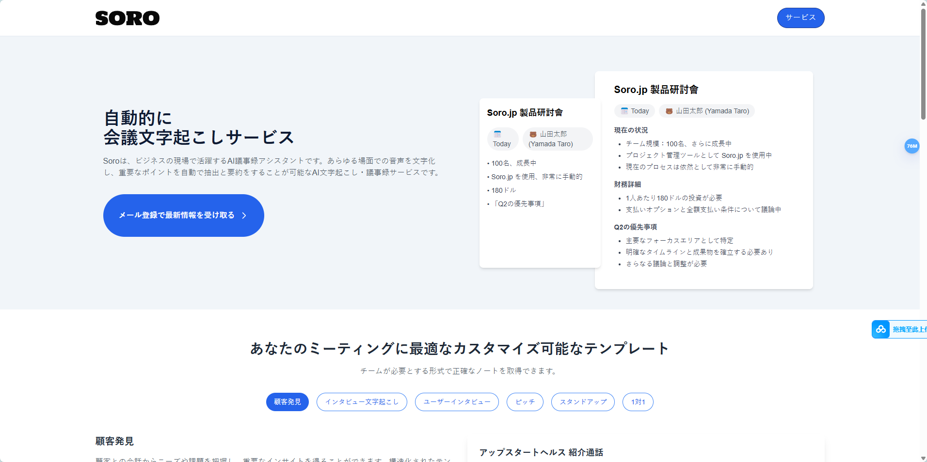927x462 pixels.
Task: Click メール登録で最新情報を受け取る button
Action: tap(183, 216)
